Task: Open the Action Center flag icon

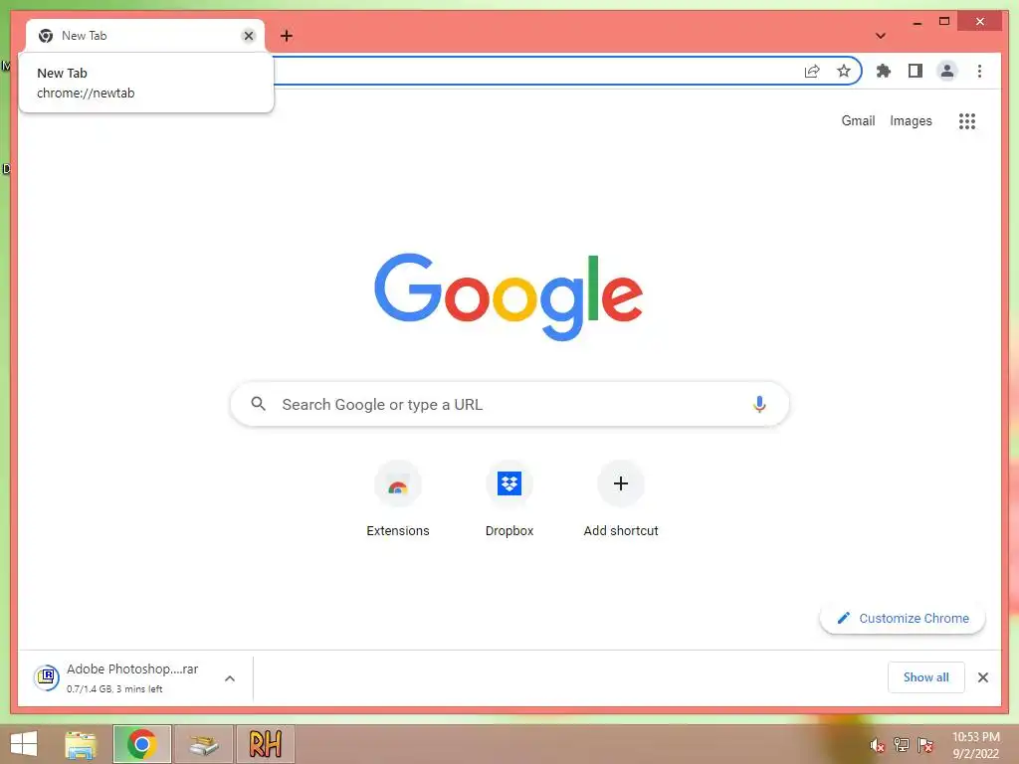Action: pyautogui.click(x=925, y=744)
